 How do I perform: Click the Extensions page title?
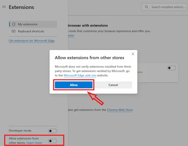(21, 7)
